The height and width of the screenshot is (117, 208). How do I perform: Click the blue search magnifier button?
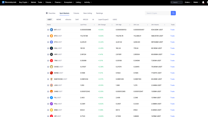click(173, 13)
